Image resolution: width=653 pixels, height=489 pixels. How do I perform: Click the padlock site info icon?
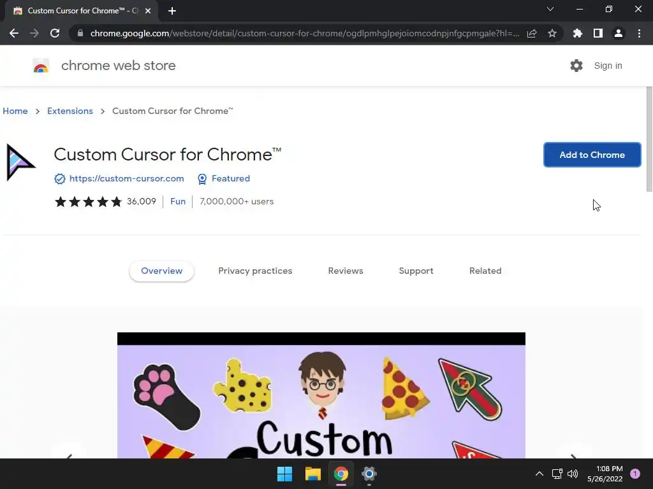pyautogui.click(x=80, y=33)
